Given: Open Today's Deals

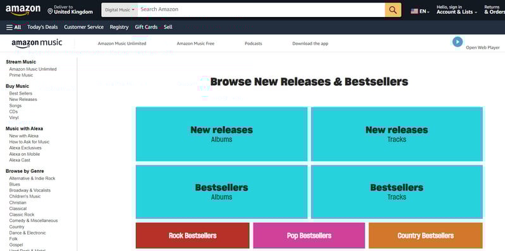Looking at the screenshot, I should coord(42,27).
